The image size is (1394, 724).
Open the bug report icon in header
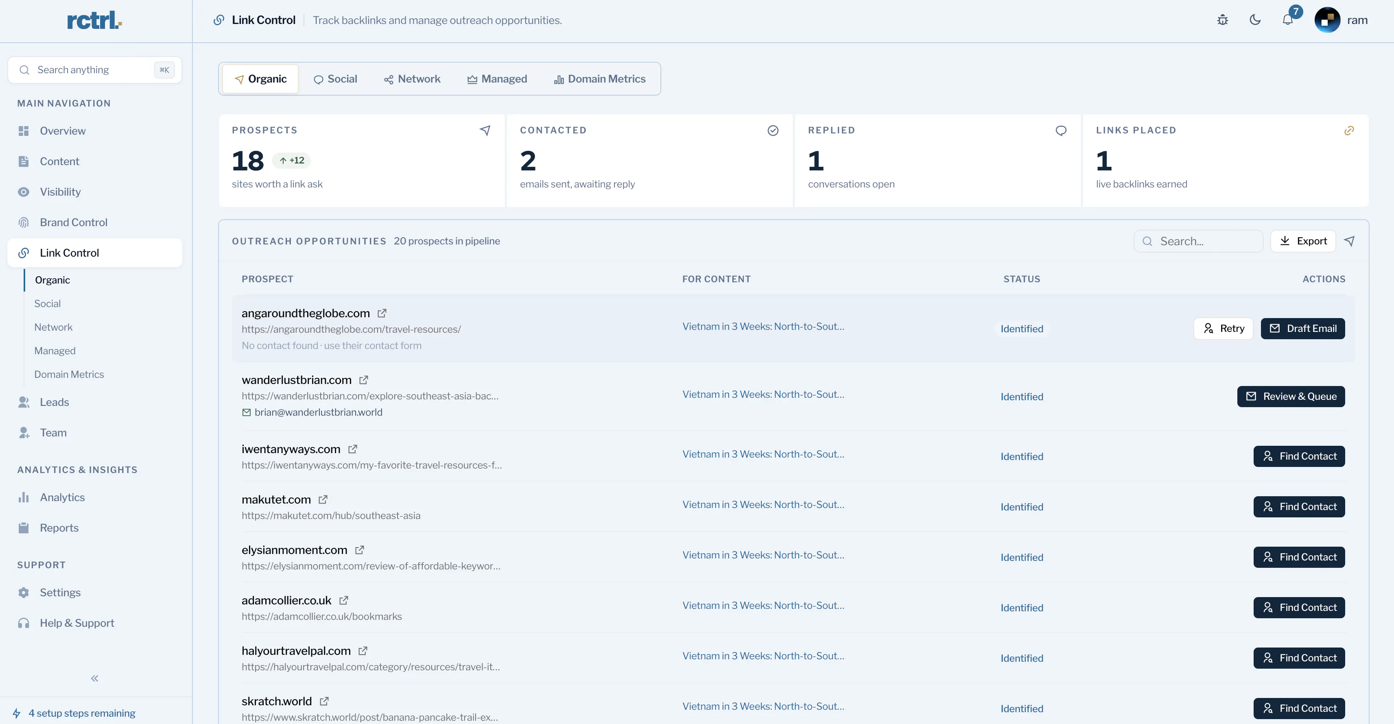[1222, 20]
